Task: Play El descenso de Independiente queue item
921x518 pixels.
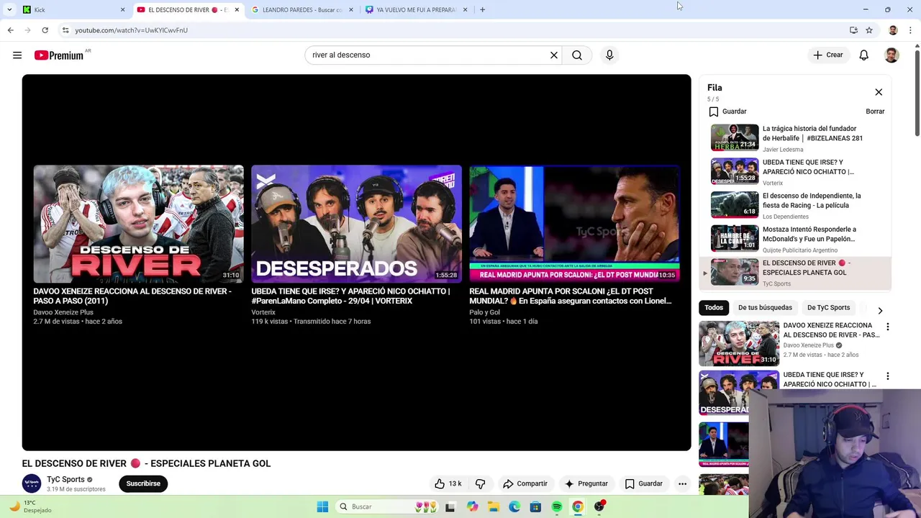Action: tap(795, 205)
